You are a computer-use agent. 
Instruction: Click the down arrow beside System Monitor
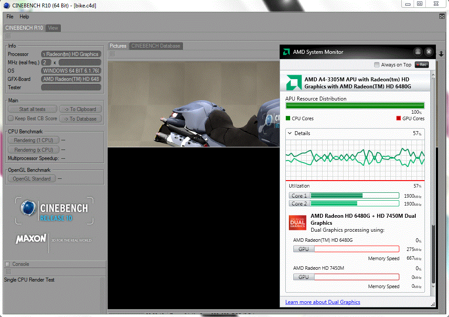441,53
